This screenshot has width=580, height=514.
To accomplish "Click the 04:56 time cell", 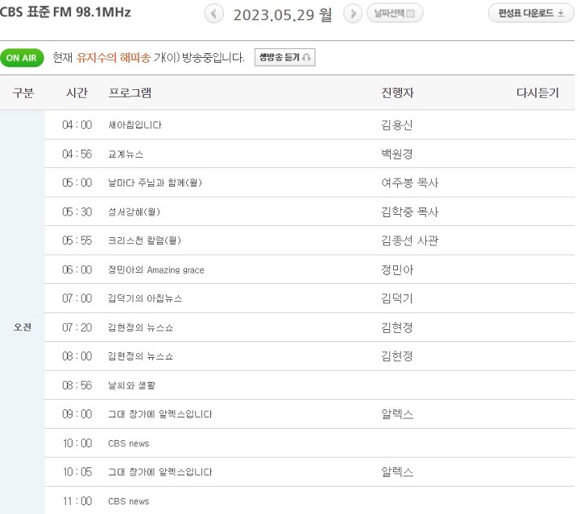I will (x=77, y=154).
